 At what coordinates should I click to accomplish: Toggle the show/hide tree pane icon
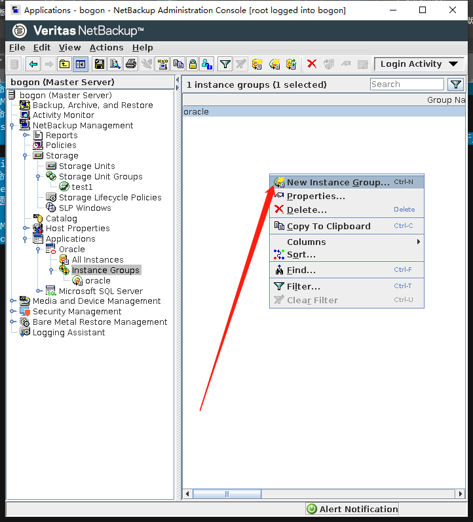(x=81, y=64)
